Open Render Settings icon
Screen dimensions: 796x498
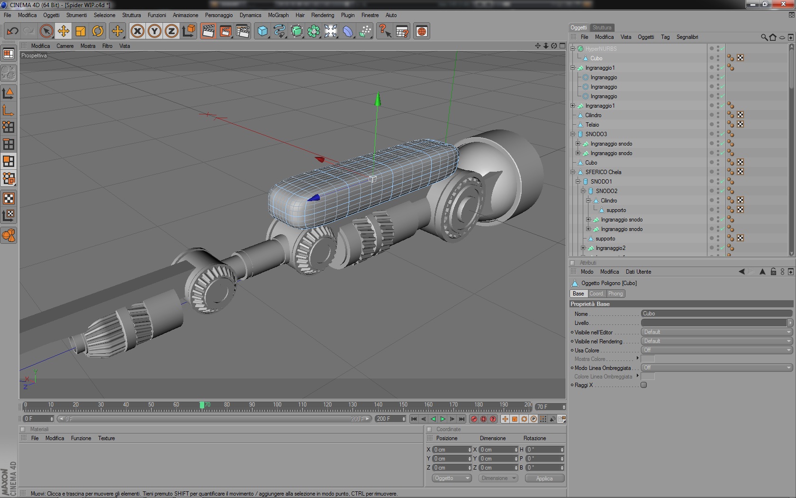pos(243,31)
